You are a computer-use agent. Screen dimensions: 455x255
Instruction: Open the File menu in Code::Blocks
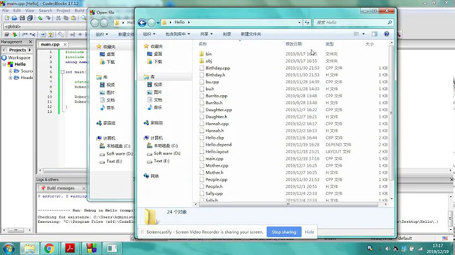pyautogui.click(x=5, y=11)
